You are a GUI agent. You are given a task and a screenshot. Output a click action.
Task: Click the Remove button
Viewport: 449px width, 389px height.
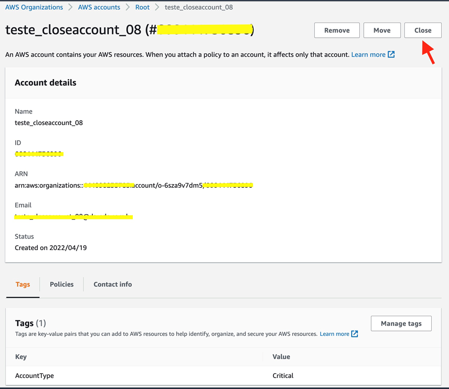pos(337,30)
